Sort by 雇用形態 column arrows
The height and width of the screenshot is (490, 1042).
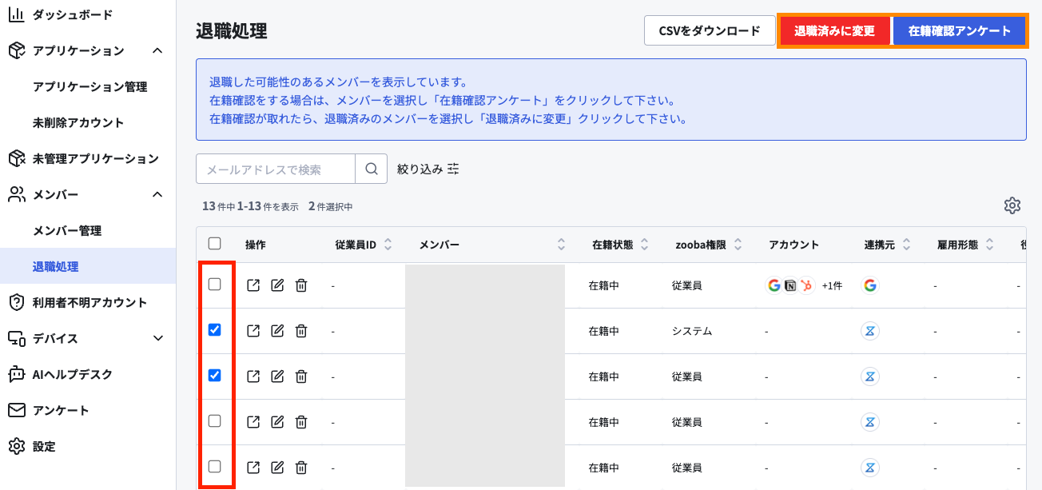990,245
